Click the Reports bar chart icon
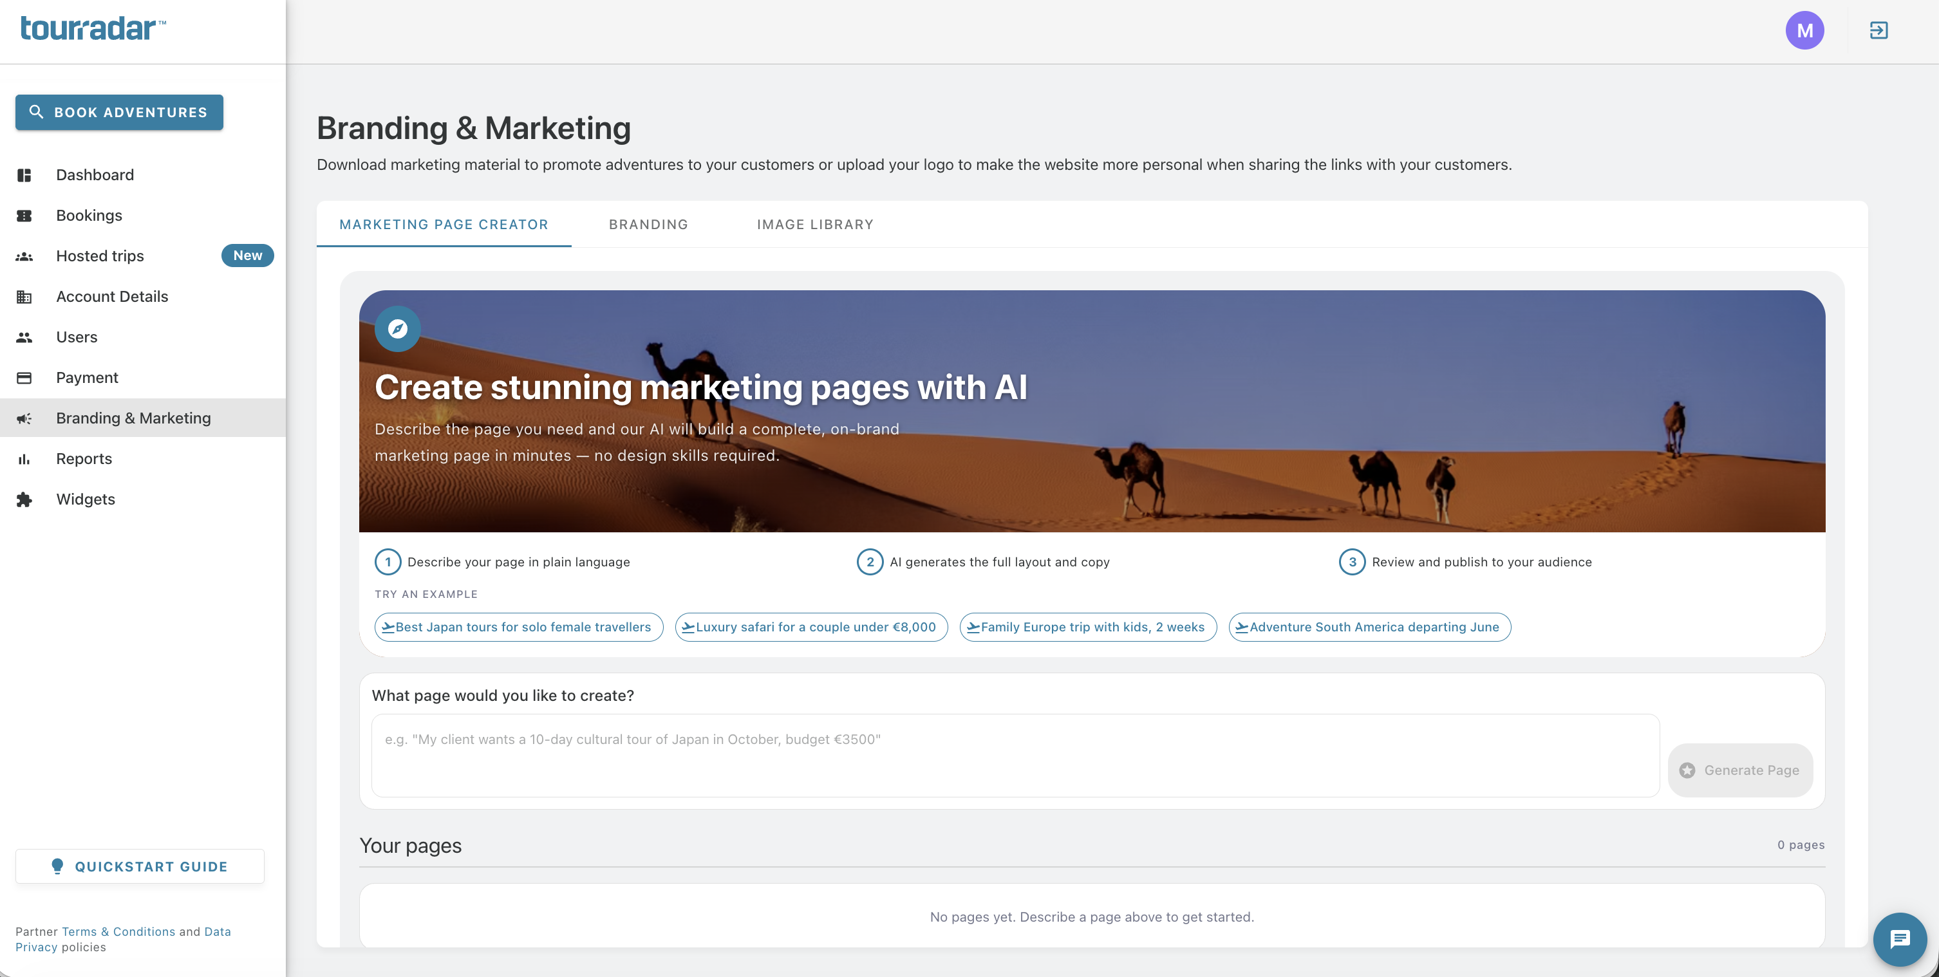1939x977 pixels. pyautogui.click(x=24, y=458)
